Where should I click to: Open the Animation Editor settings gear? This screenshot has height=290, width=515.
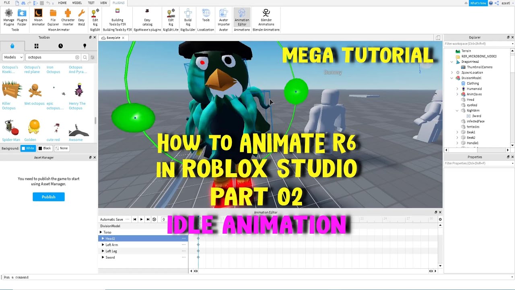[440, 220]
